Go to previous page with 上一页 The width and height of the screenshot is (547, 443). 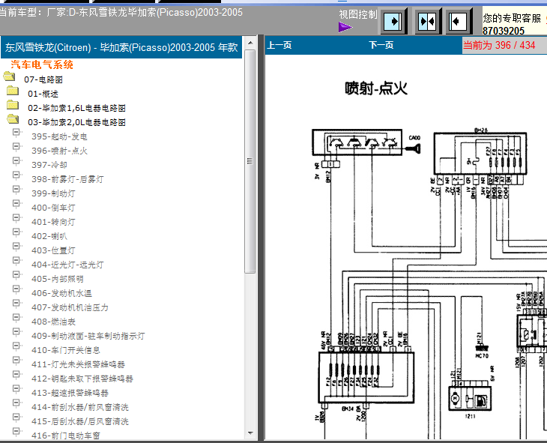pyautogui.click(x=279, y=45)
